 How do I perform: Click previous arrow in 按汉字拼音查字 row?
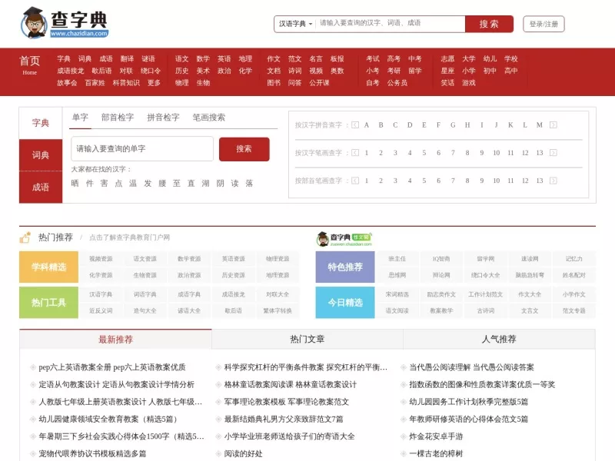(355, 125)
